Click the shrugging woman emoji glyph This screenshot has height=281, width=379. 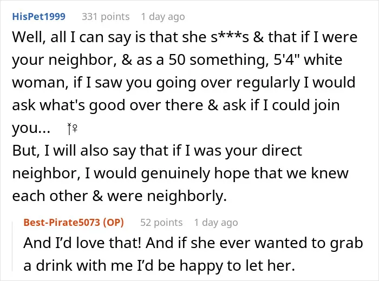[x=72, y=128]
